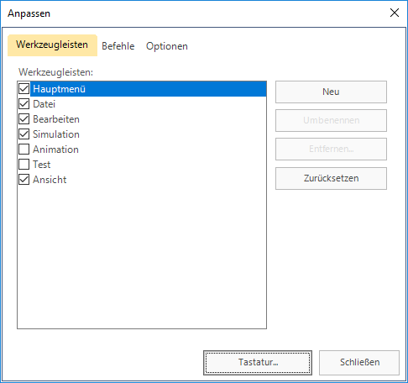
Task: Select the Datei list entry label
Action: [44, 104]
